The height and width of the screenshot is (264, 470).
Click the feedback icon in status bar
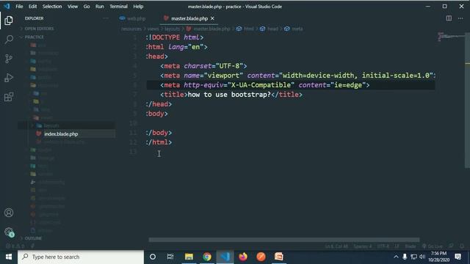click(x=451, y=246)
